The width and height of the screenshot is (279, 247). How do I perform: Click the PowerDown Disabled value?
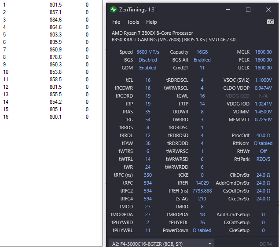point(202,230)
